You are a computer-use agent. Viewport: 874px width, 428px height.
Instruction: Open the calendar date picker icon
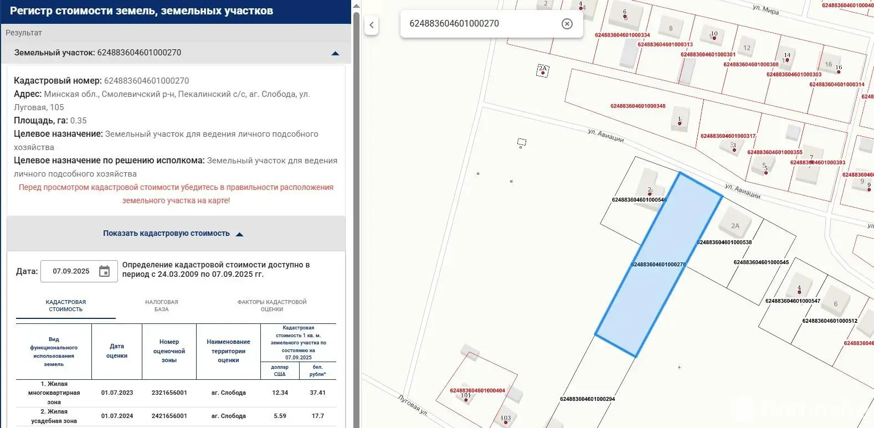point(104,271)
